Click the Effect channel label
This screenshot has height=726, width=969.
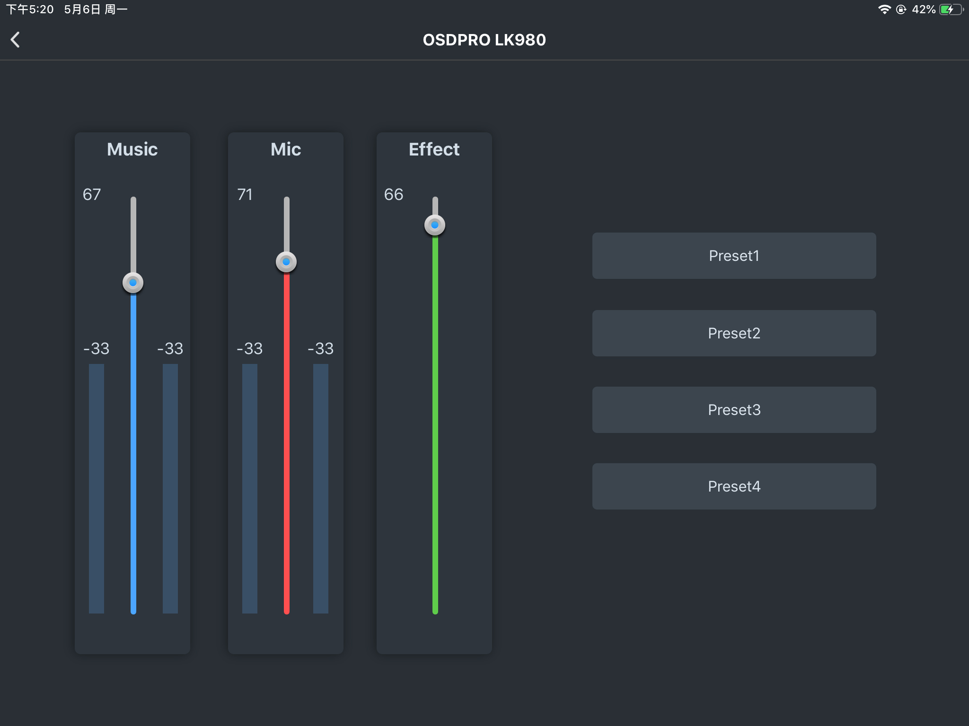[x=434, y=149]
